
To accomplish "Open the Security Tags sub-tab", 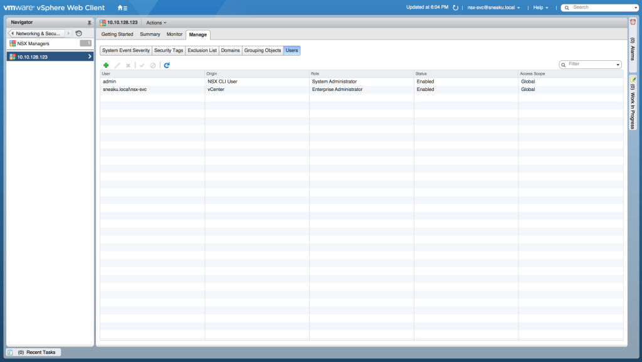I will tap(169, 50).
